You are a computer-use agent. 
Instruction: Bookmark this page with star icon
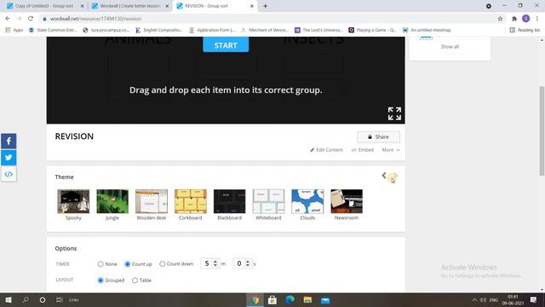coord(500,19)
